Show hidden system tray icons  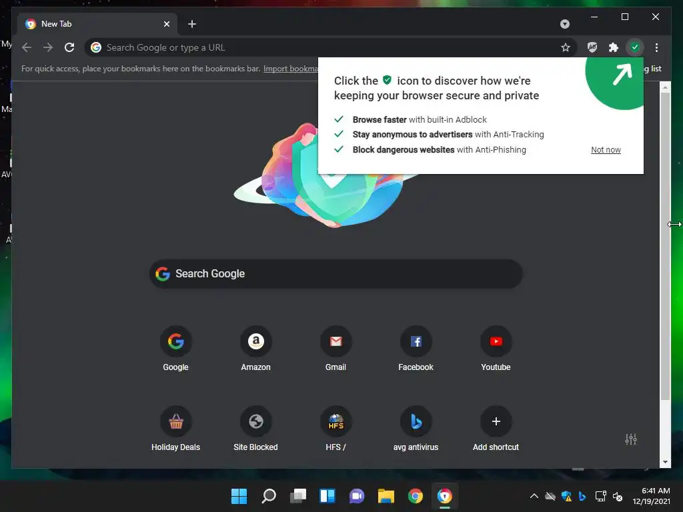pyautogui.click(x=534, y=496)
